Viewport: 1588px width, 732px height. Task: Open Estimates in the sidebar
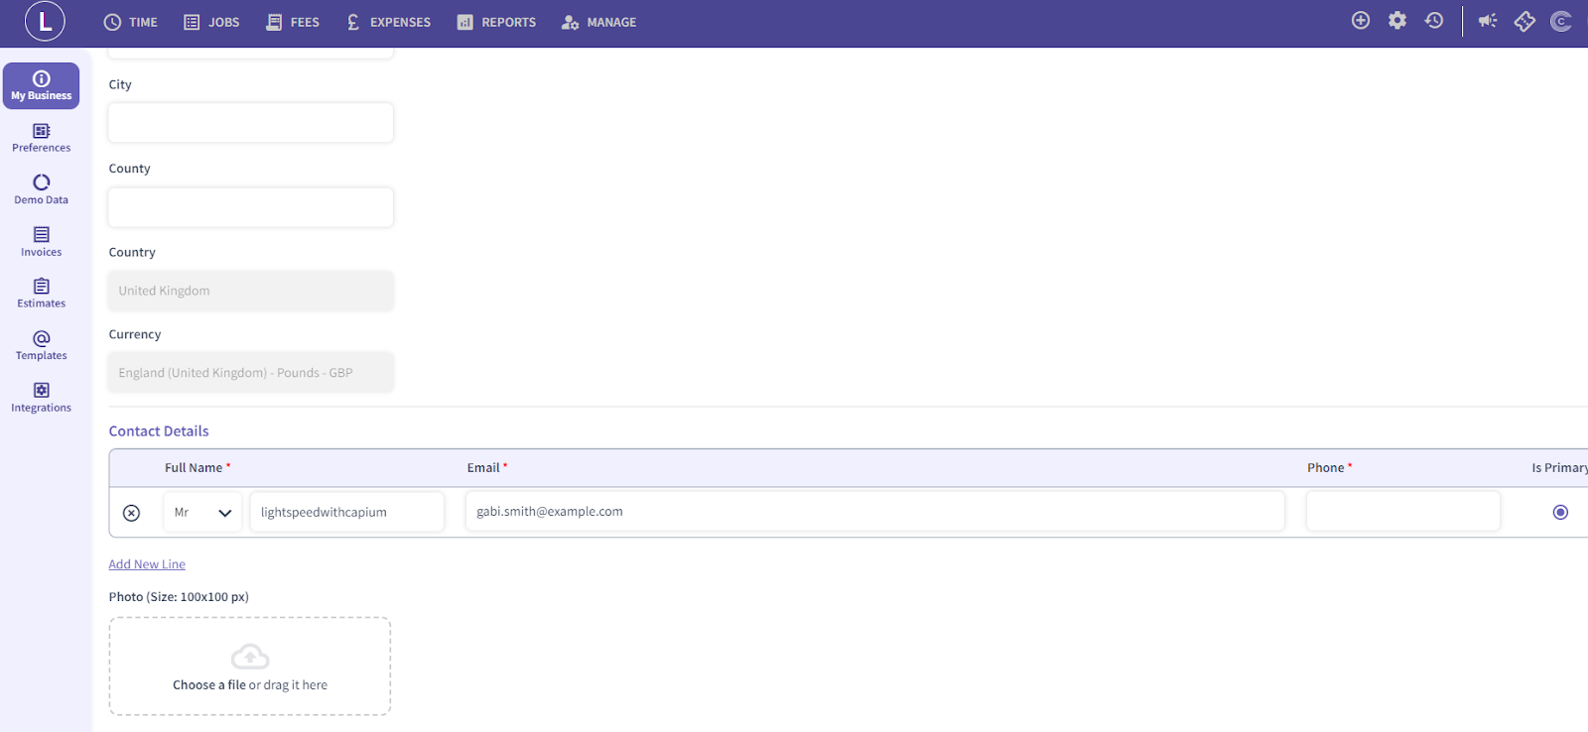tap(42, 294)
